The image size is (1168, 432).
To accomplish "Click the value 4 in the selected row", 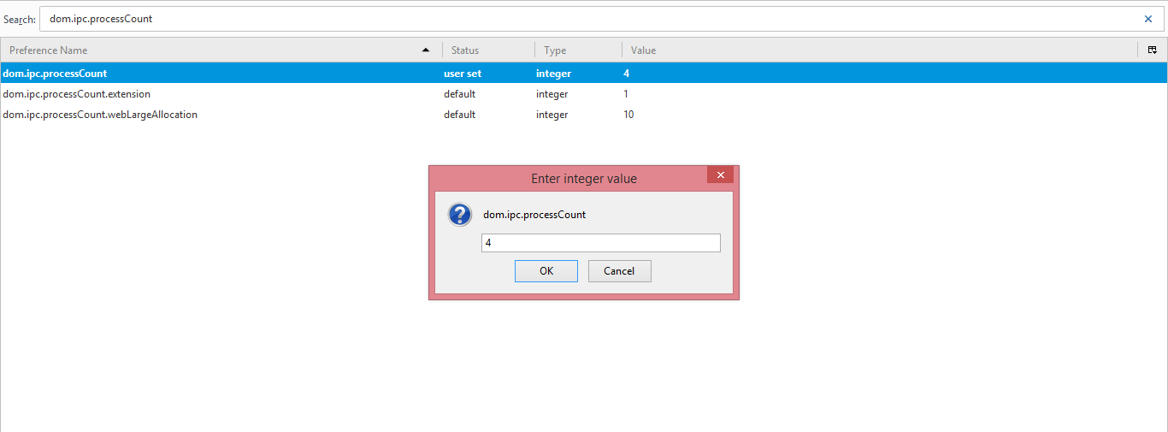I will coord(627,74).
